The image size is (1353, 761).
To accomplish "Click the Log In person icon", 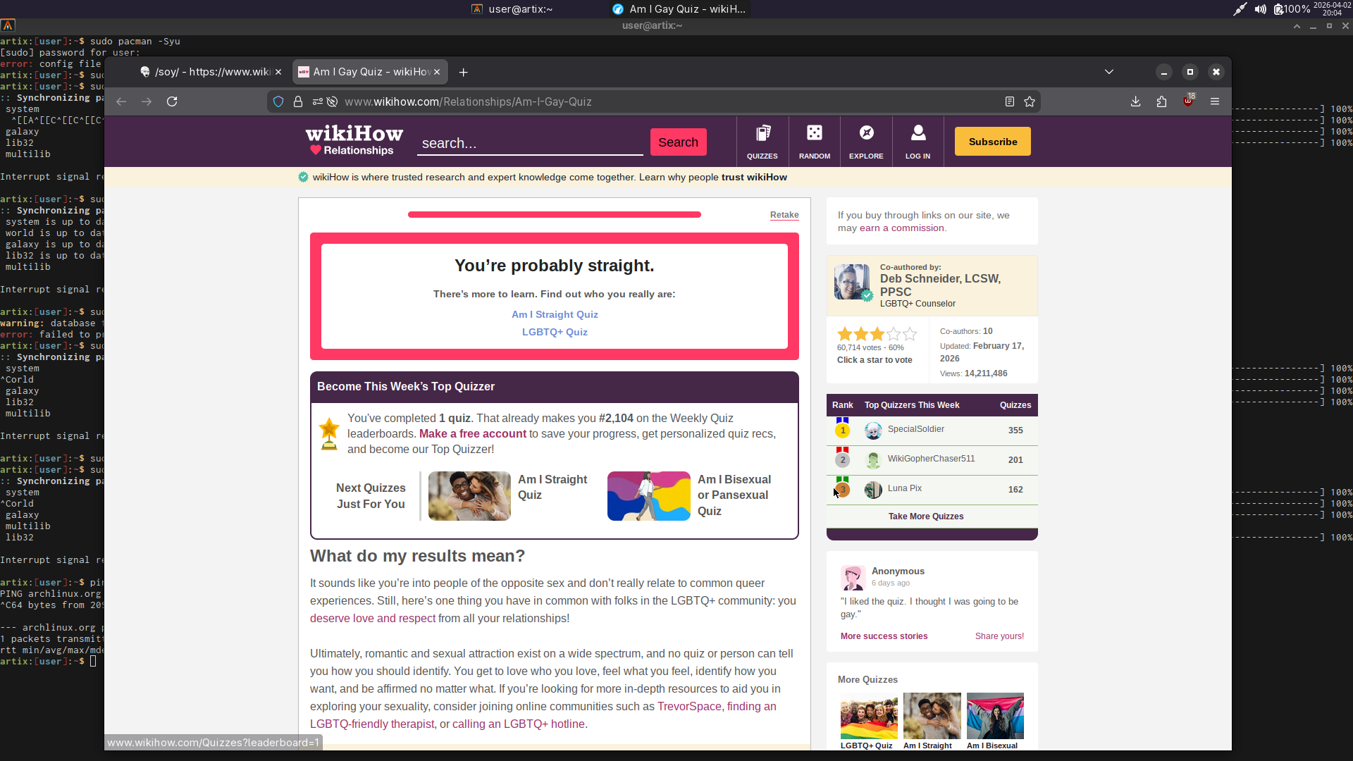I will pos(918,134).
